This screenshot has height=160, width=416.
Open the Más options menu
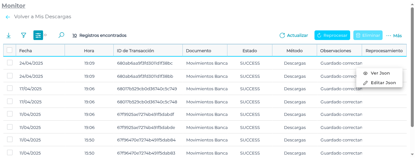(394, 36)
